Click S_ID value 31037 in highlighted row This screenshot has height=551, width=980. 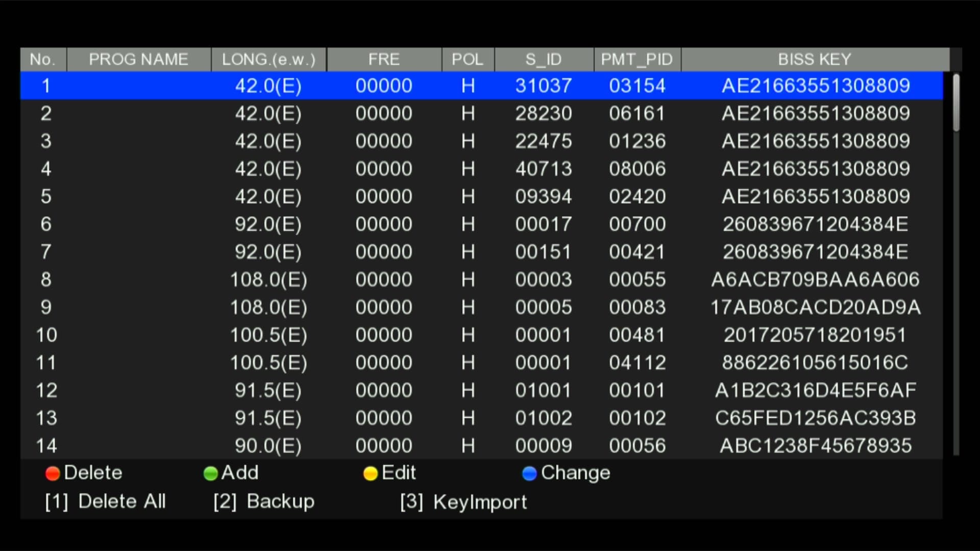tap(543, 86)
